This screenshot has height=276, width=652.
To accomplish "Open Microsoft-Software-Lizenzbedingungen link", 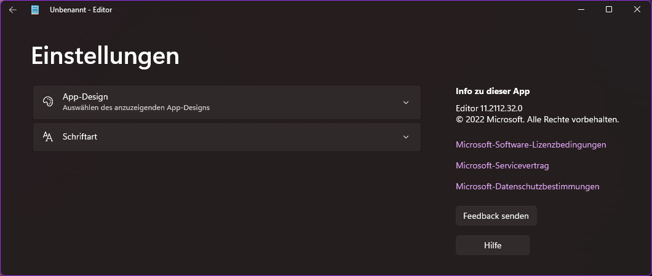I will [x=531, y=144].
